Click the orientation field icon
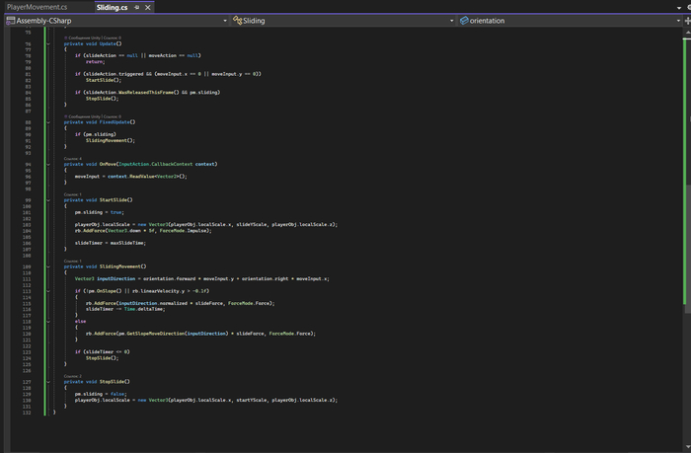 [x=464, y=20]
